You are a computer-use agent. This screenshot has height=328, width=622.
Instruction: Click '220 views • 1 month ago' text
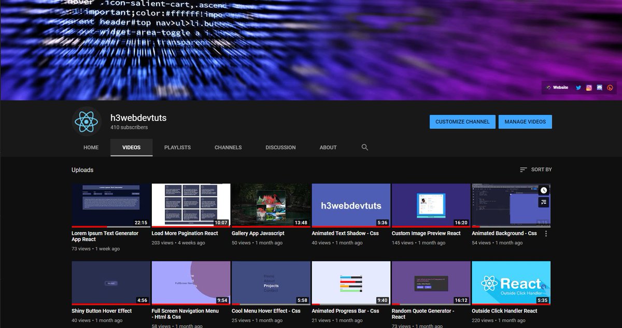coord(498,320)
